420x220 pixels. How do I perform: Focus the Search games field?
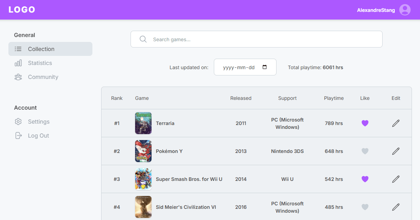[257, 39]
